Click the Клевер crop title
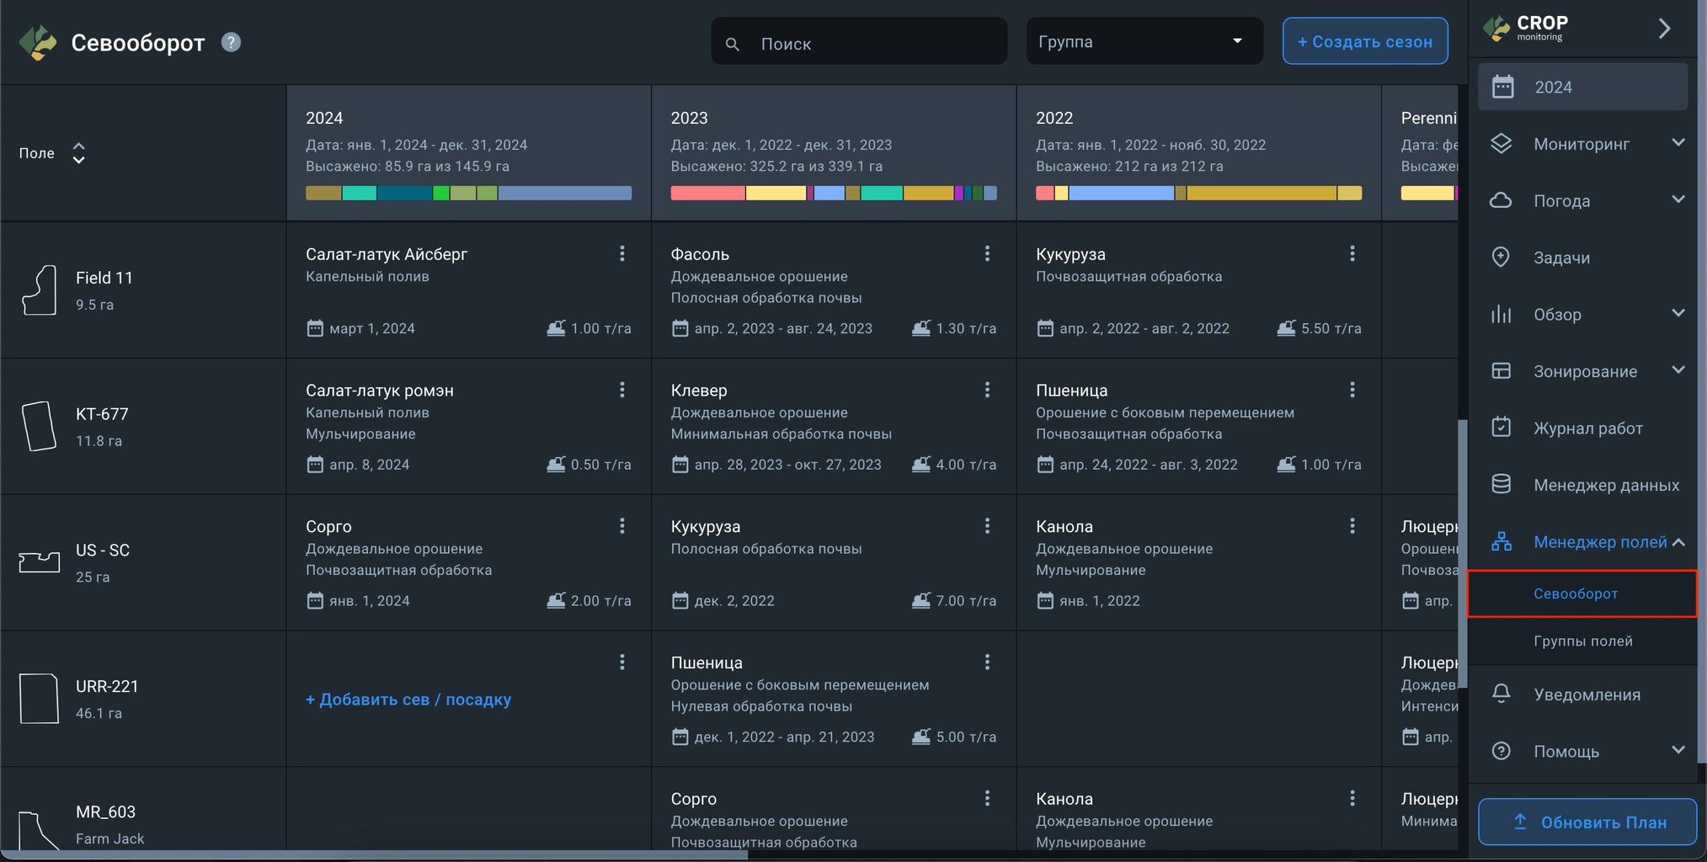This screenshot has width=1707, height=862. [699, 390]
